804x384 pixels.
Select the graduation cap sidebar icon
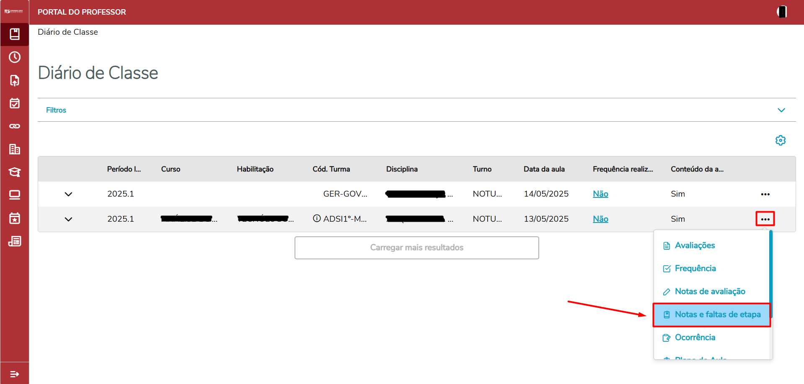[15, 172]
